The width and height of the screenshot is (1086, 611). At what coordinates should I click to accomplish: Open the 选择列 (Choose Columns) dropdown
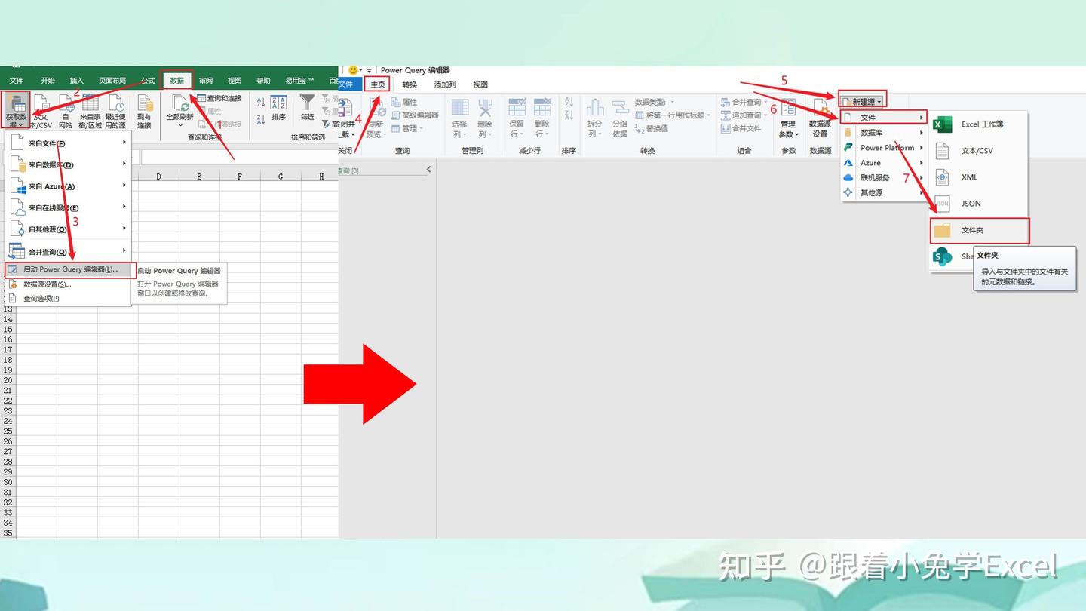click(x=459, y=118)
